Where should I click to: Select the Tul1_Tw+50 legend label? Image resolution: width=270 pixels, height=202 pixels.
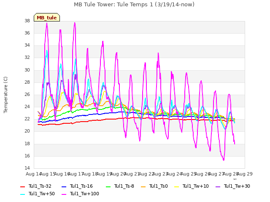[x=41, y=194]
